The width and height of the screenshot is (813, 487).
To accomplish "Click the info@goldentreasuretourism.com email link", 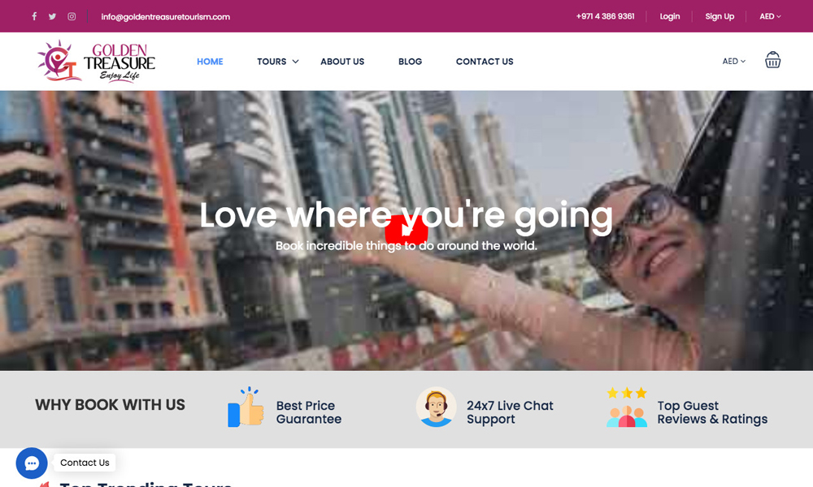I will click(165, 17).
